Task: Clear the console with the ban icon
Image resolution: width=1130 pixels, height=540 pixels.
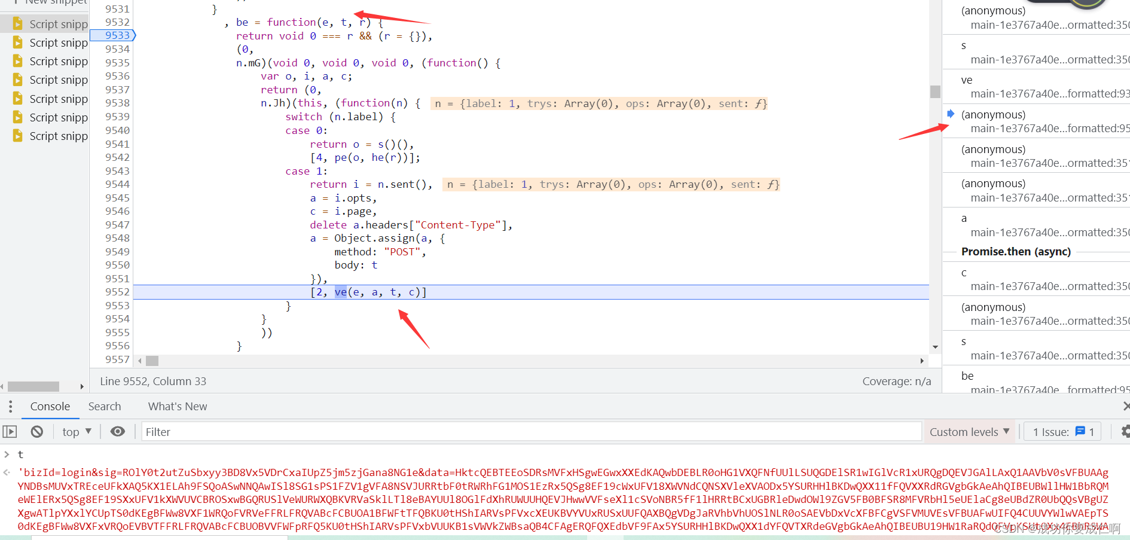Action: tap(37, 432)
